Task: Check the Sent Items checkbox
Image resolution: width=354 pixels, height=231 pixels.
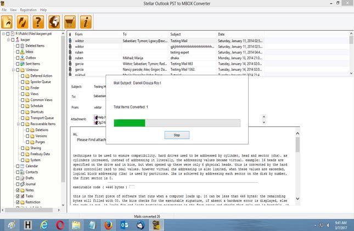Action: point(18,64)
